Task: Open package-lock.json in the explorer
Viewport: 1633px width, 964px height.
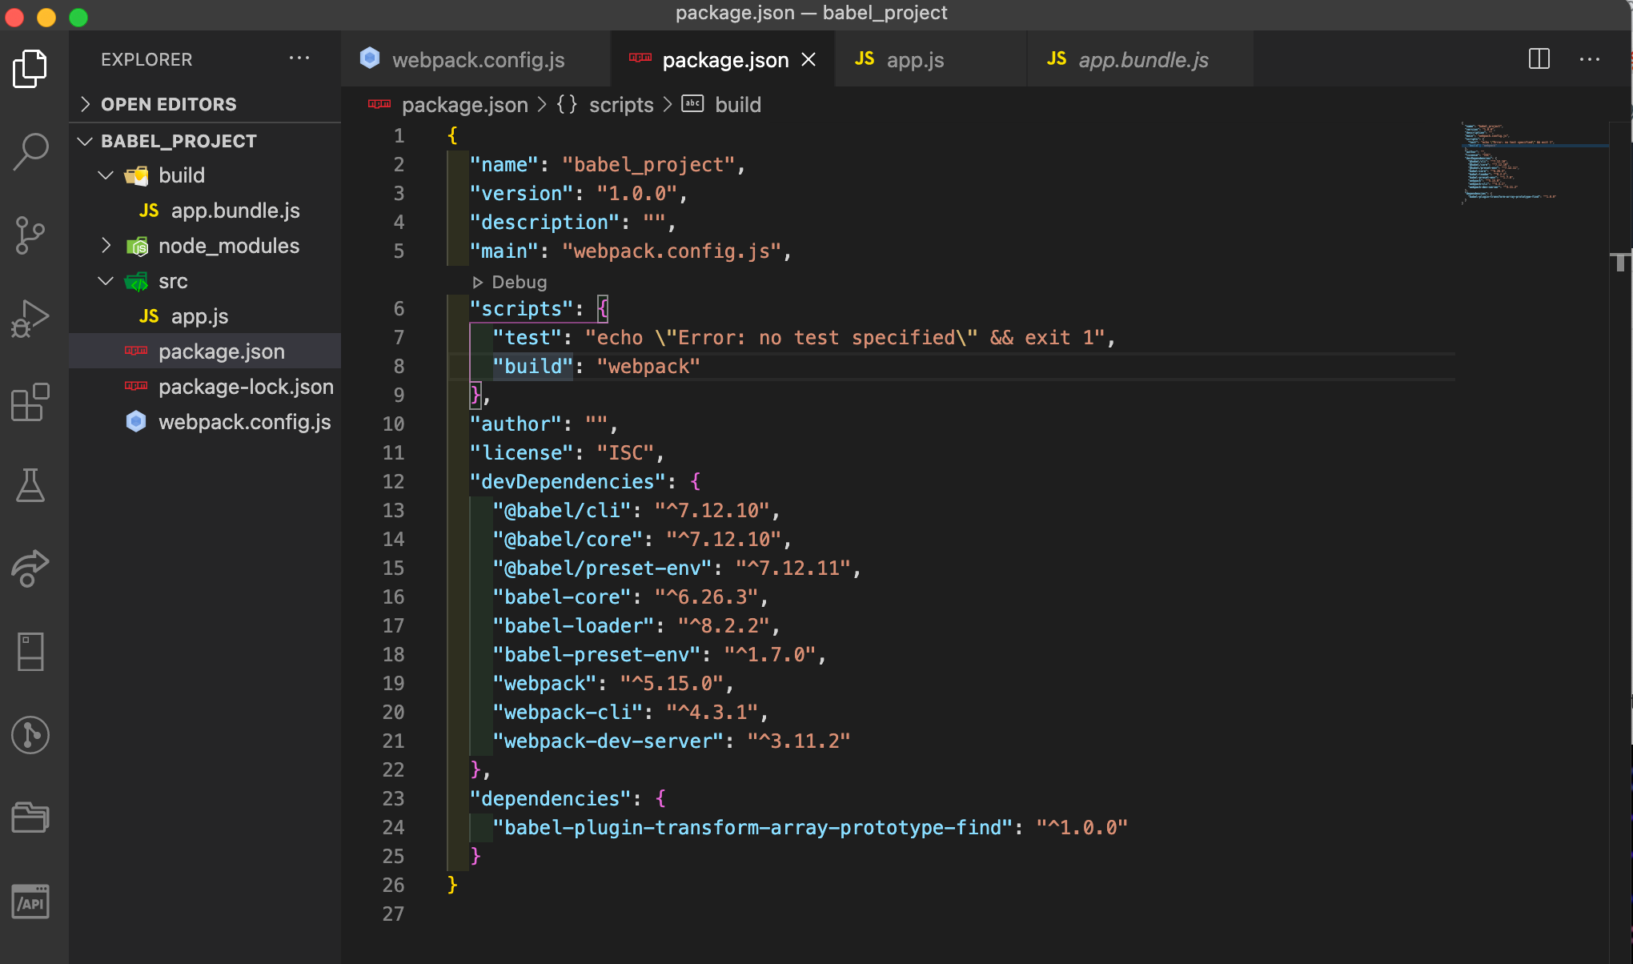Action: click(x=245, y=387)
